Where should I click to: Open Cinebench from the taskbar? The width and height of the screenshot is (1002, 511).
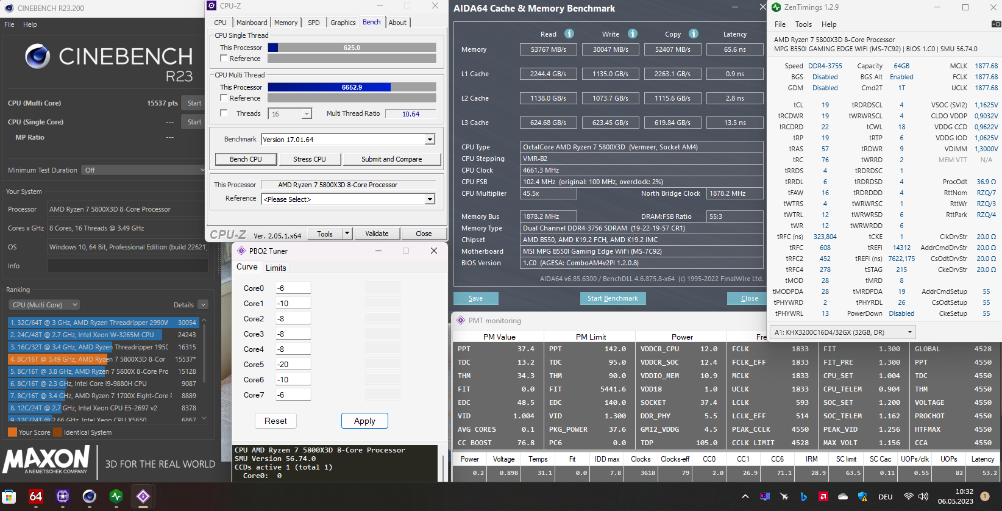90,496
